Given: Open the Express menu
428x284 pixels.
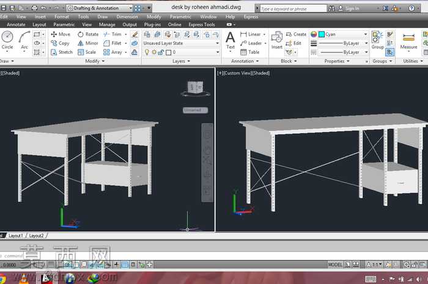Looking at the screenshot, I should (x=251, y=16).
